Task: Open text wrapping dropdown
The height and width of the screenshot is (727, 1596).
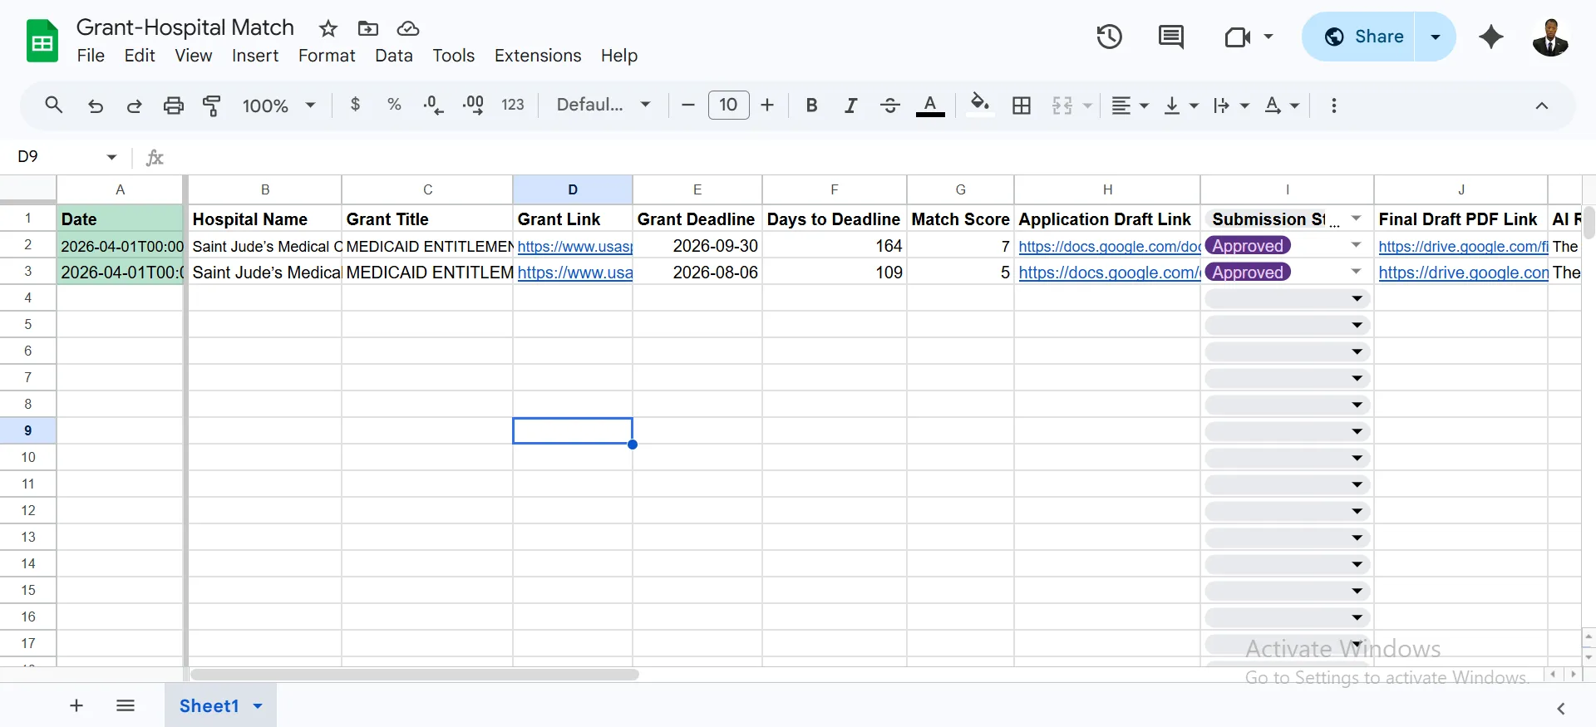Action: [1230, 106]
